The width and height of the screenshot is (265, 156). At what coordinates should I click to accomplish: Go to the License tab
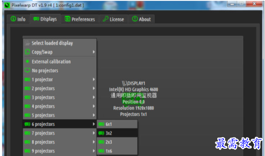point(113,19)
